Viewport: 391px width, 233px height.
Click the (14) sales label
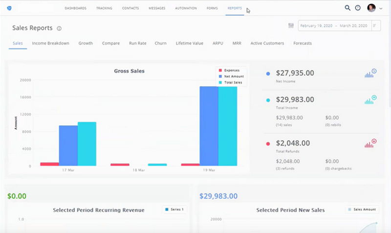(284, 125)
